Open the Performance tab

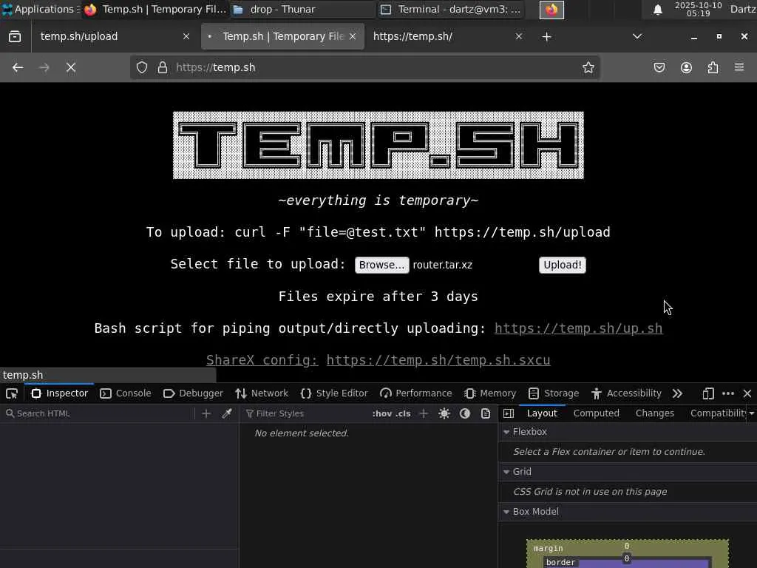pos(416,393)
